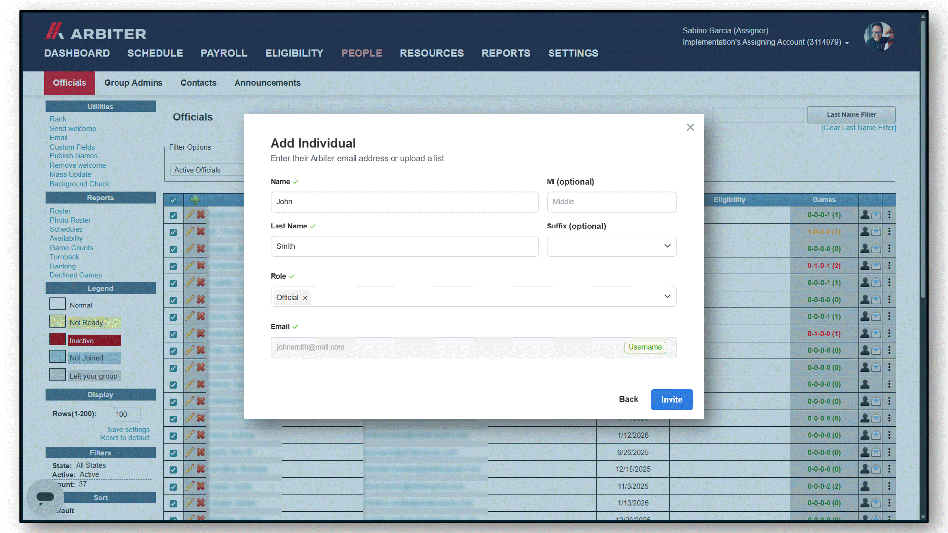This screenshot has width=948, height=533.
Task: Click edit pencil in the 1/12/2026 row
Action: pyautogui.click(x=189, y=435)
